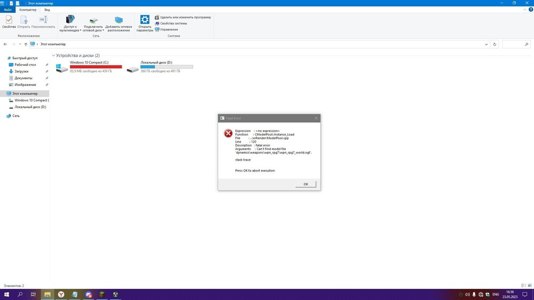Open Рабочий стол in sidebar
The image size is (534, 300).
pyautogui.click(x=25, y=65)
